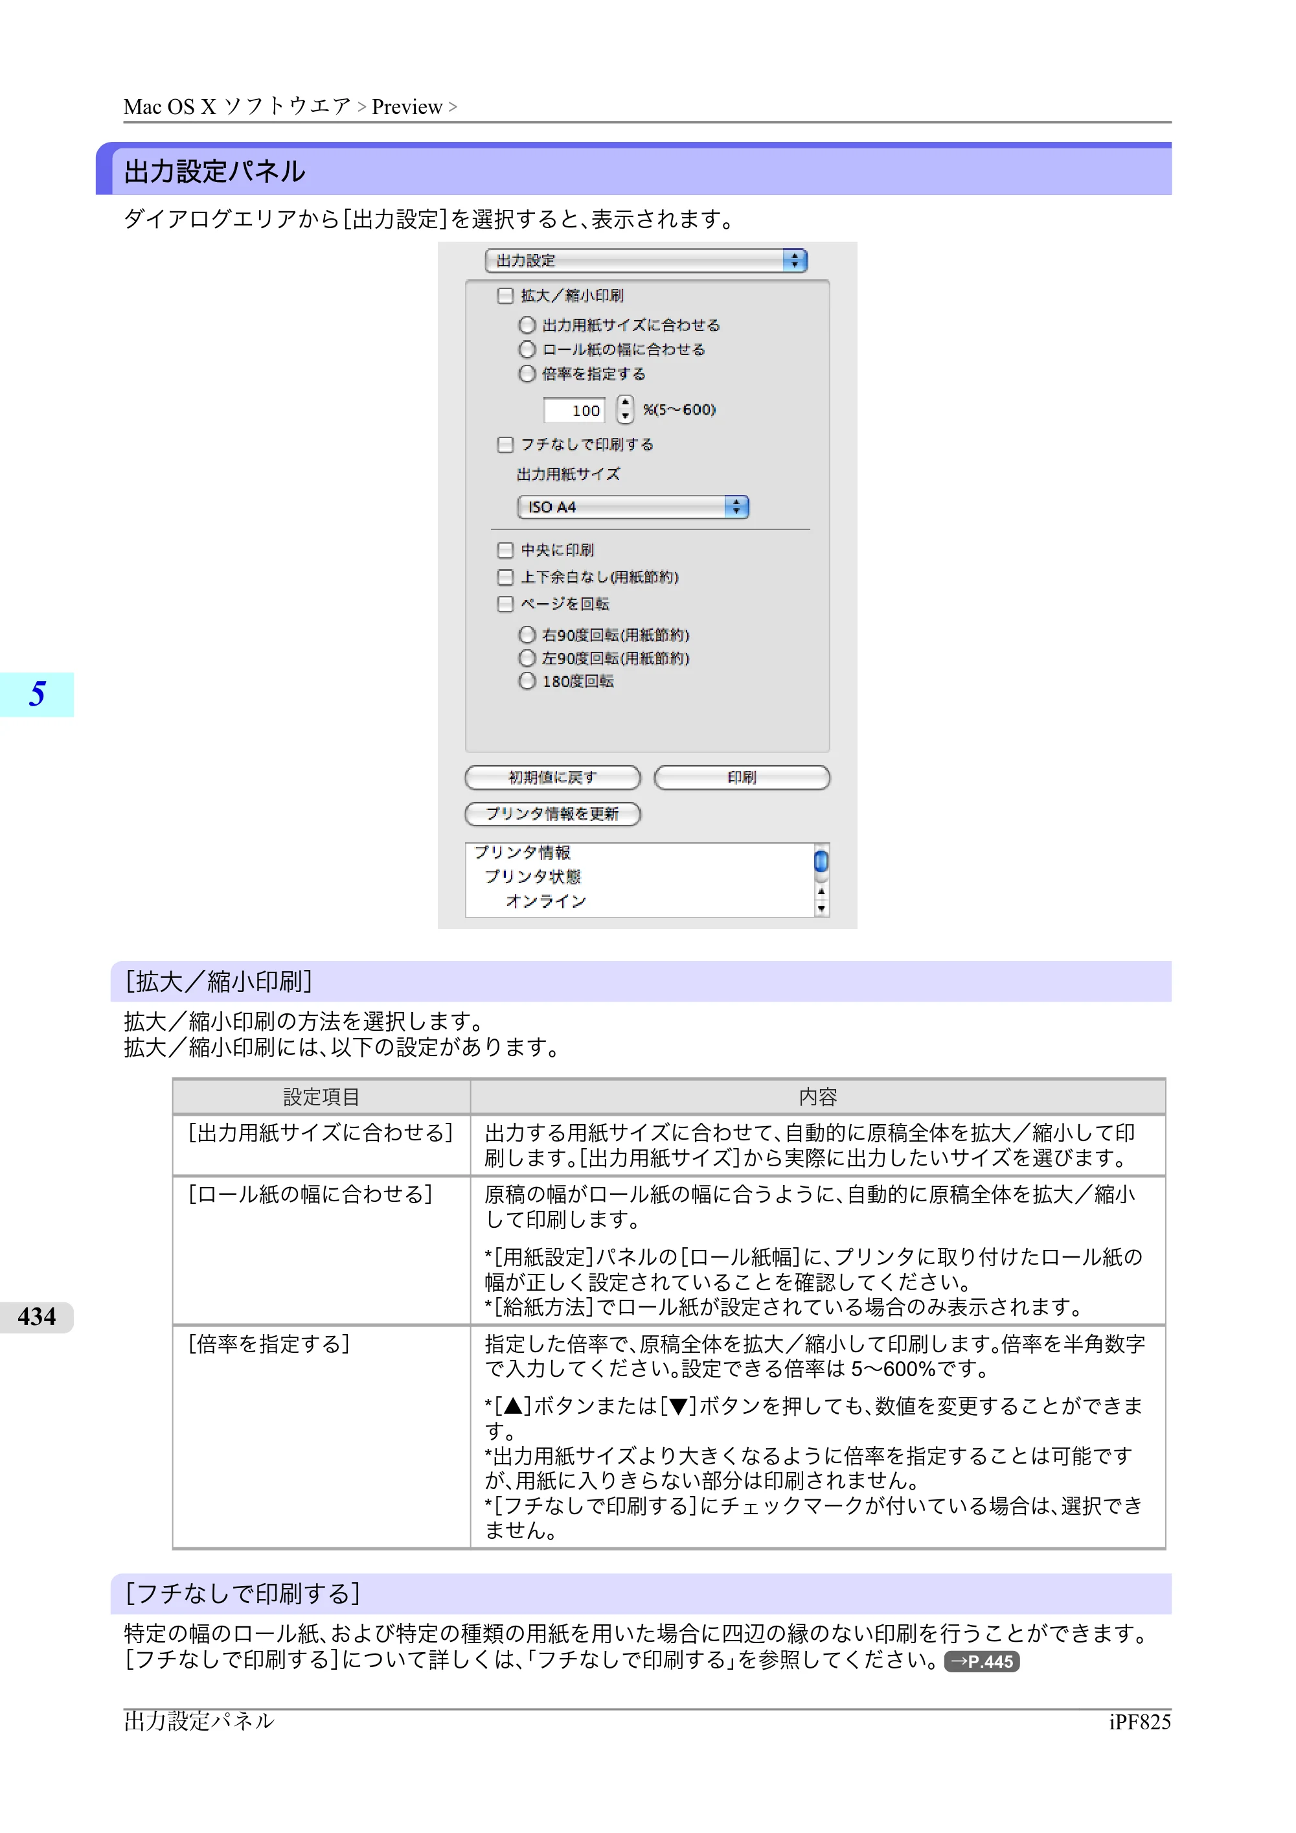Decrease the scale with the down stepper arrow
This screenshot has height=1833, width=1296.
pyautogui.click(x=626, y=417)
